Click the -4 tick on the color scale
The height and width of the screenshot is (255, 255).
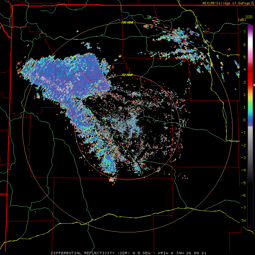243,170
